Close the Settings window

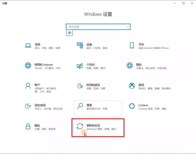pos(192,3)
